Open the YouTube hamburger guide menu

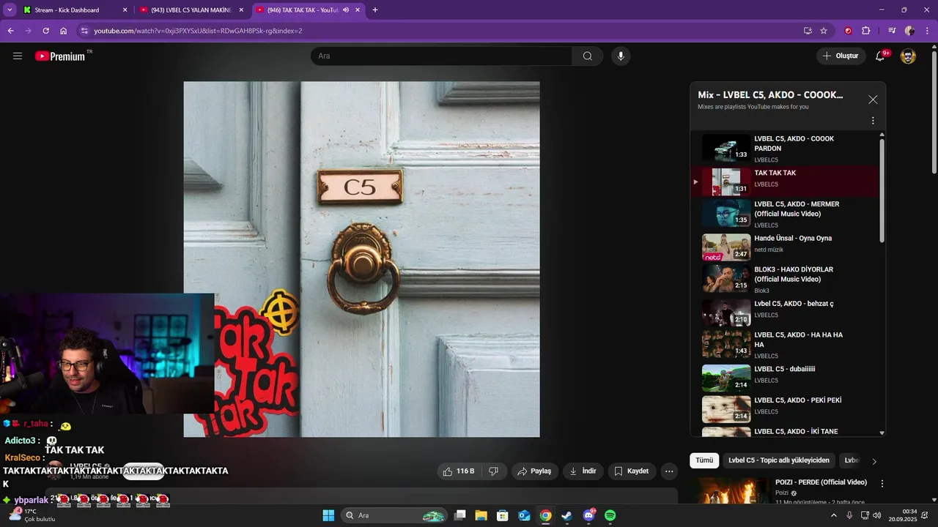(x=18, y=56)
